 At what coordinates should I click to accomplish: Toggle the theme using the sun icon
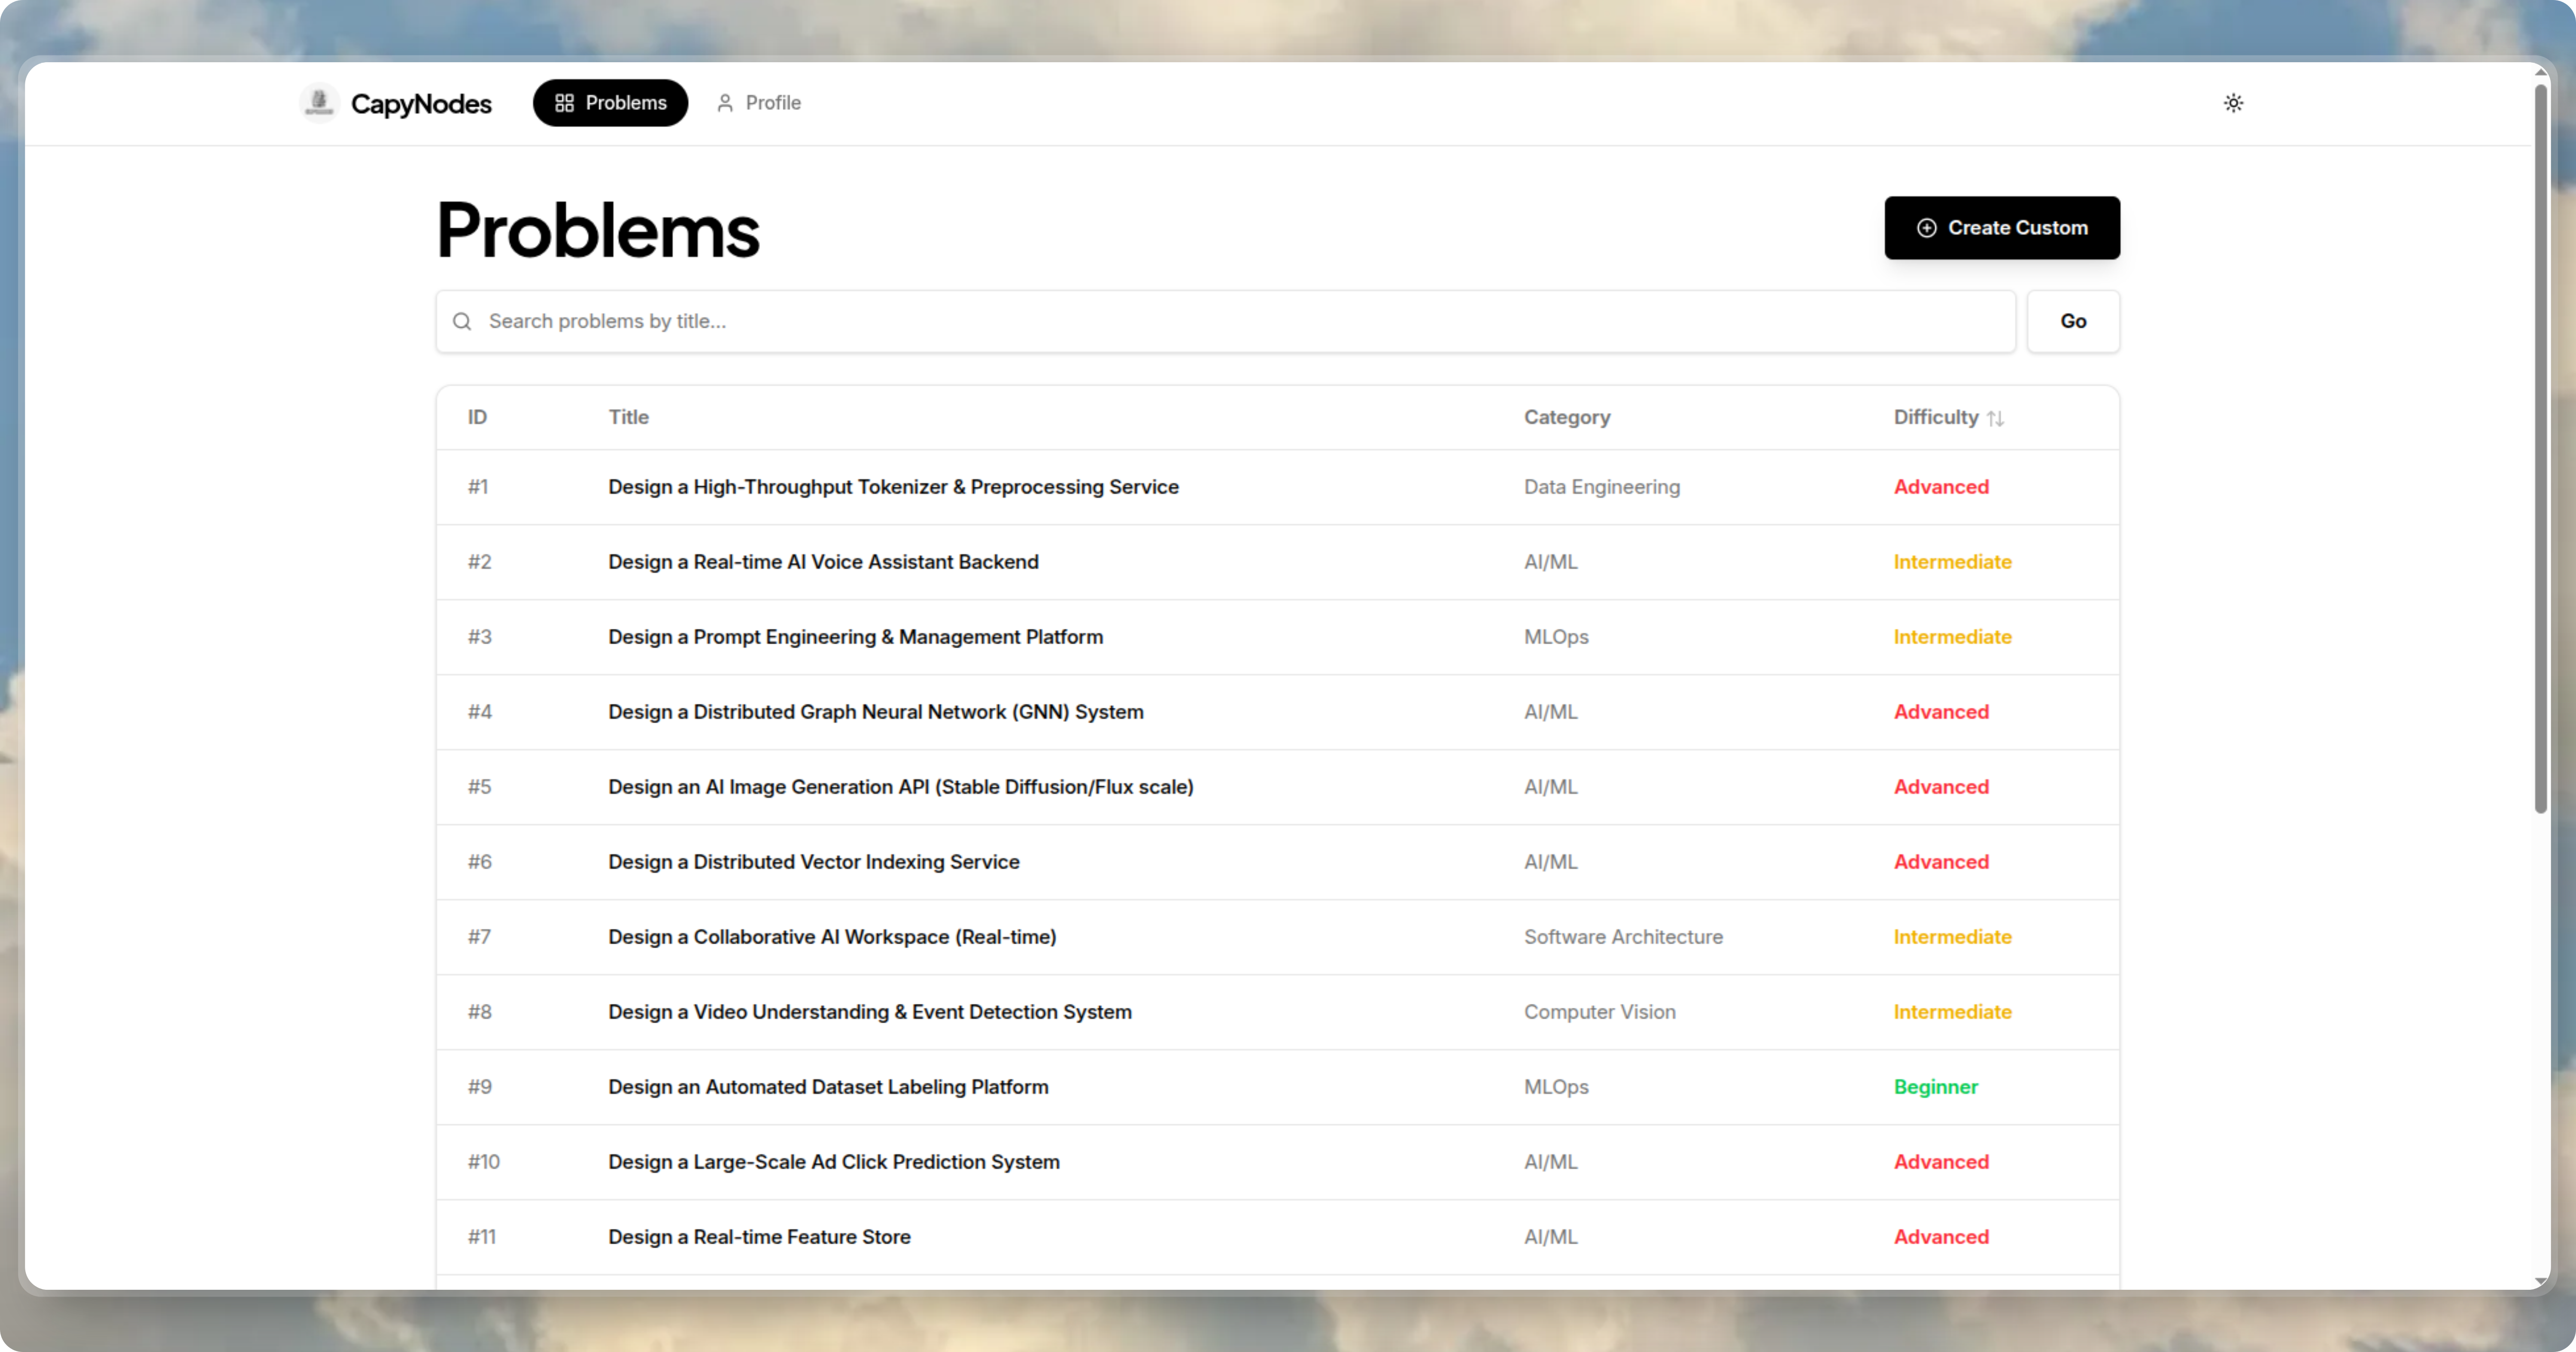pos(2234,102)
